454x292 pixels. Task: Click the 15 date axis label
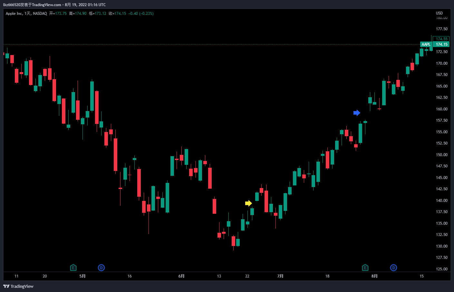click(x=421, y=276)
